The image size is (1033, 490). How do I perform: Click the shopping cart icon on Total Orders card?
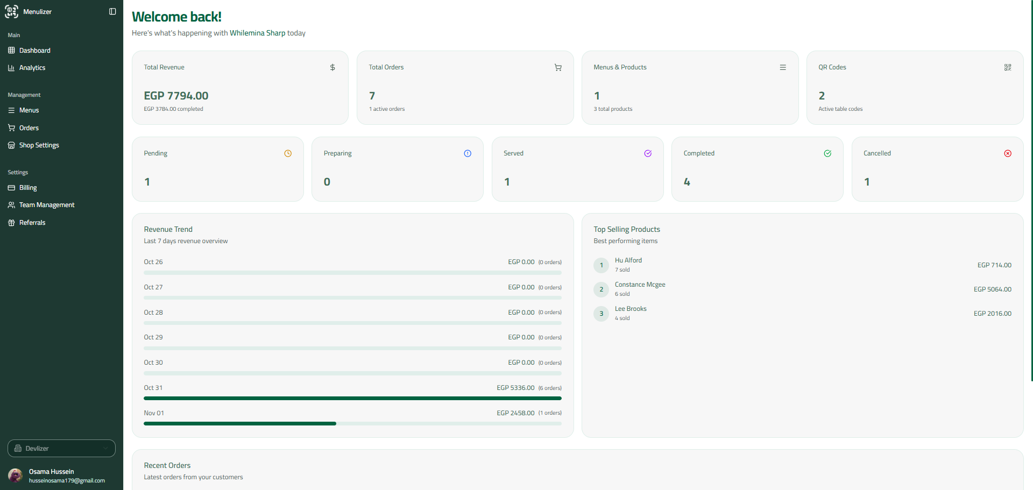[x=558, y=67]
